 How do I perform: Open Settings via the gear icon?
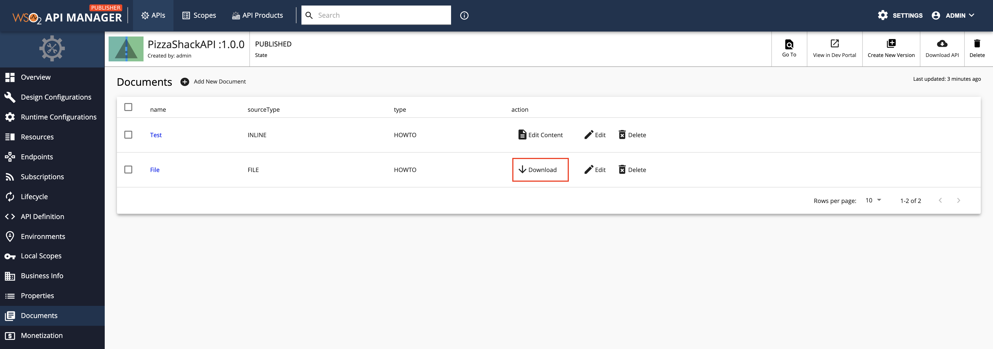click(883, 15)
